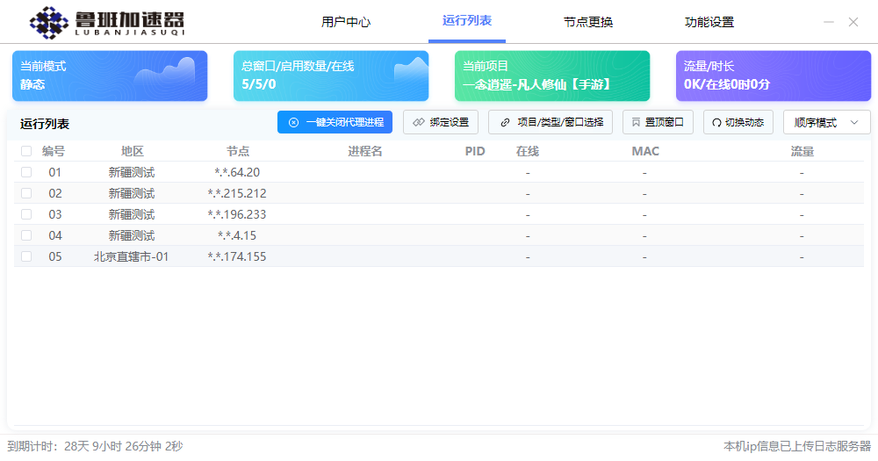Click the 当前项目 green card
The height and width of the screenshot is (461, 878).
[x=552, y=76]
